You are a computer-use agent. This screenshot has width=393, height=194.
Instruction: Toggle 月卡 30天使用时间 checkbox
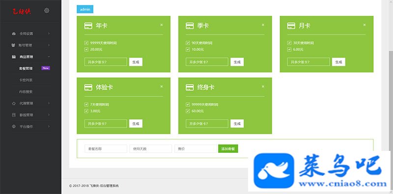pyautogui.click(x=289, y=43)
